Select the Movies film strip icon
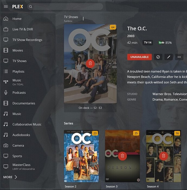This screenshot has width=187, height=190. pyautogui.click(x=6, y=50)
